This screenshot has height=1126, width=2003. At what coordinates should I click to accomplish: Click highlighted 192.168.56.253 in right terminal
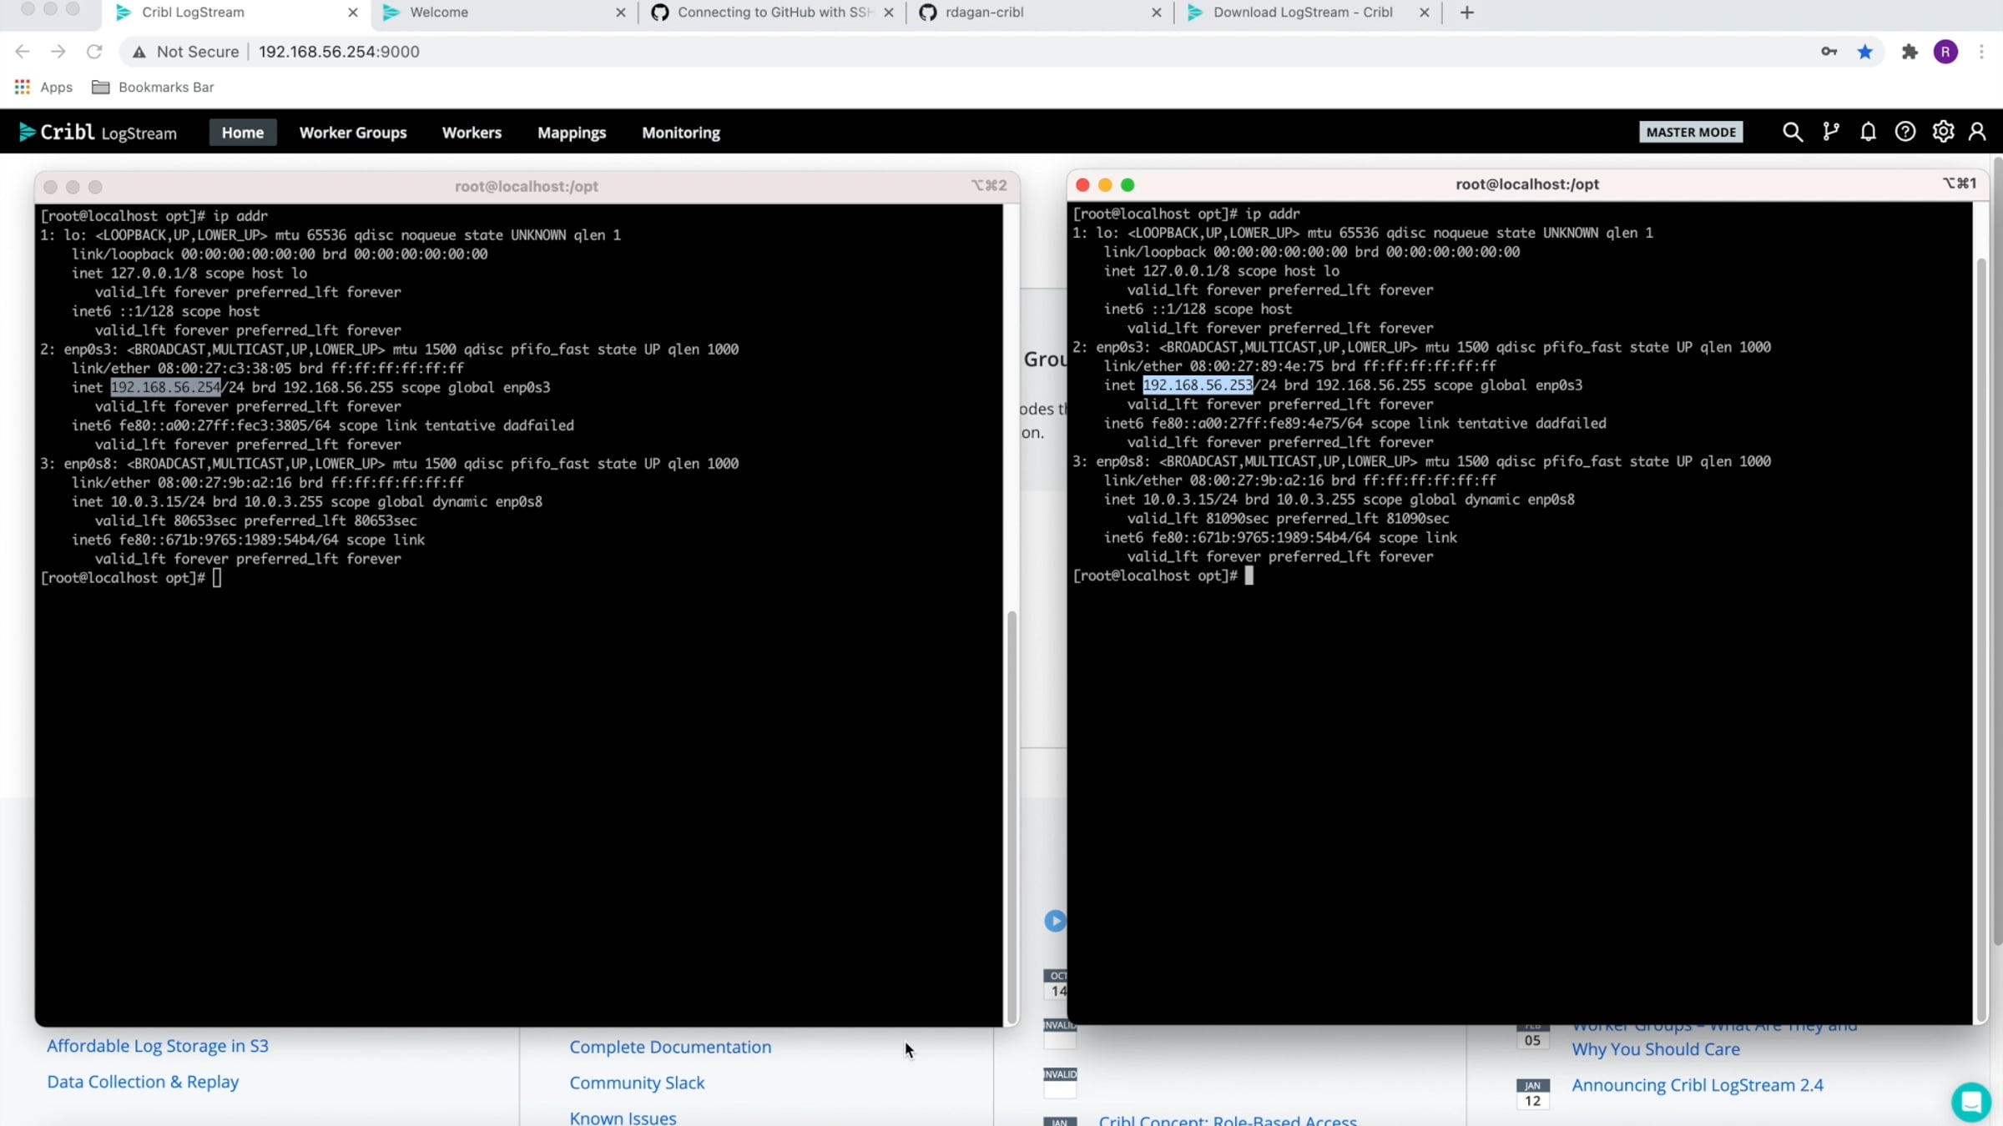[x=1198, y=385]
